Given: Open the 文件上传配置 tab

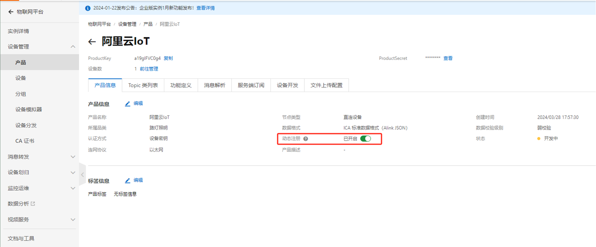Looking at the screenshot, I should (x=326, y=85).
